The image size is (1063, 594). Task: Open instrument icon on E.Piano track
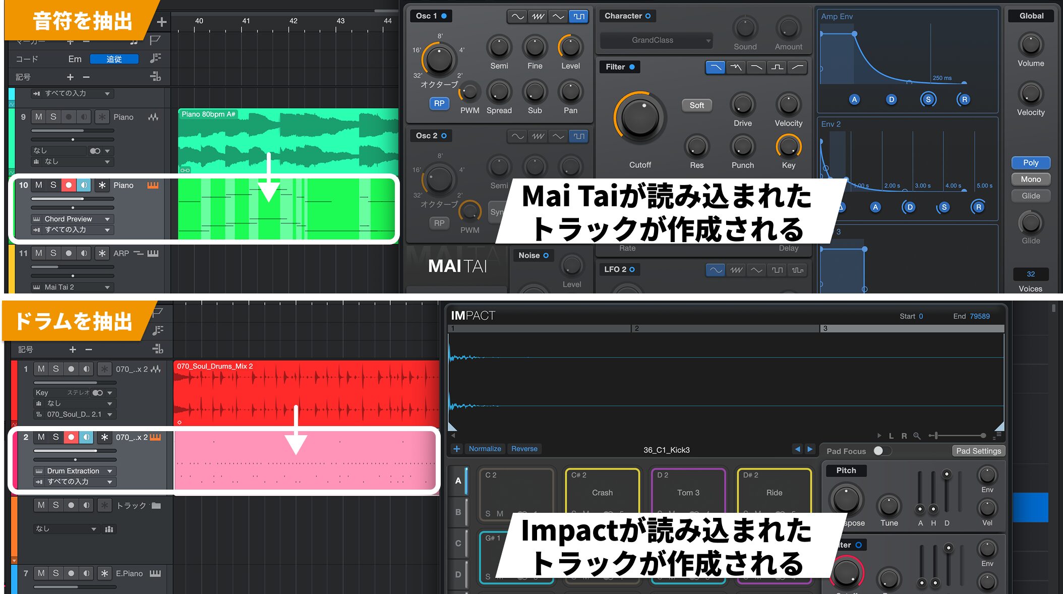tap(155, 573)
